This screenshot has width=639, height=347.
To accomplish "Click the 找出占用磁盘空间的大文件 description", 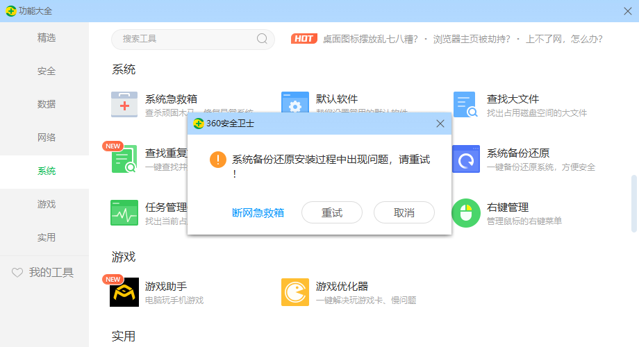I will tap(537, 113).
